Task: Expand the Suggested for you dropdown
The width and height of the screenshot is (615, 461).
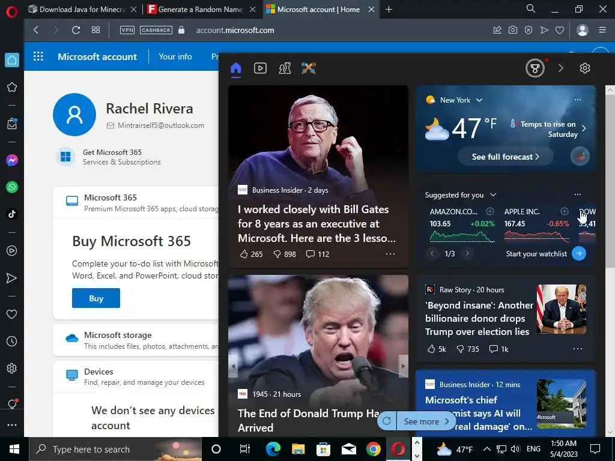Action: [x=493, y=195]
